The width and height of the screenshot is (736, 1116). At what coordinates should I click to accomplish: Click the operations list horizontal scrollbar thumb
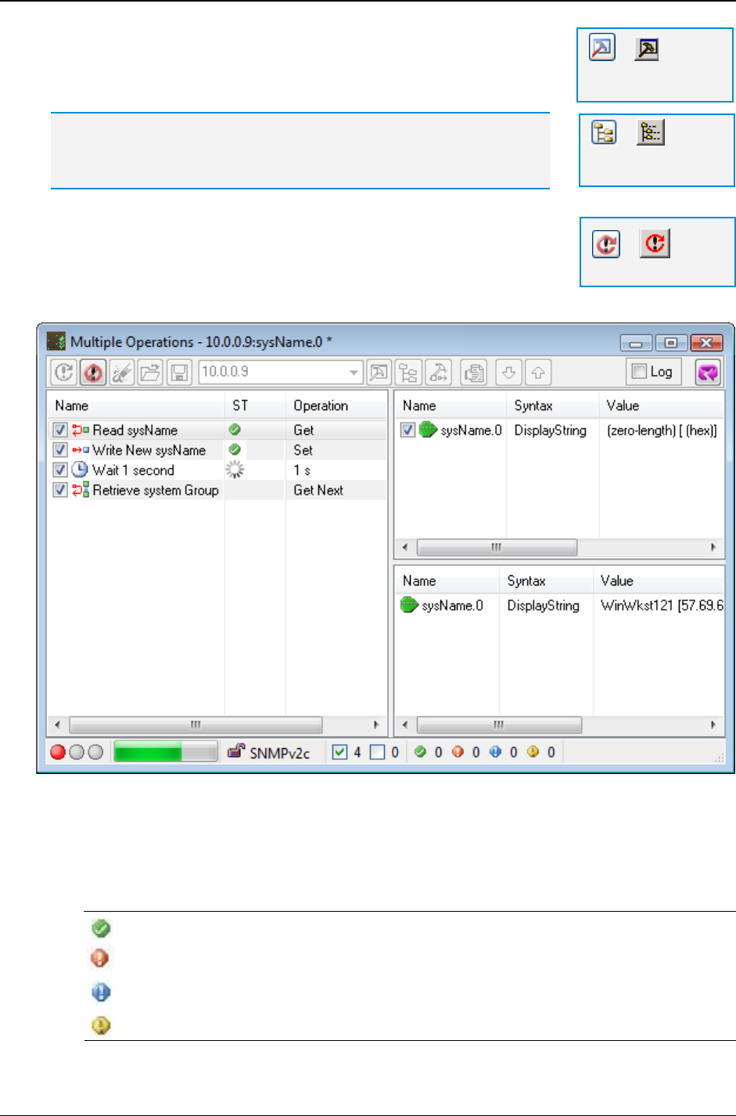coord(196,725)
